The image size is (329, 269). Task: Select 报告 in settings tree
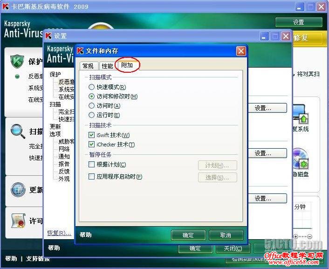tap(64, 164)
